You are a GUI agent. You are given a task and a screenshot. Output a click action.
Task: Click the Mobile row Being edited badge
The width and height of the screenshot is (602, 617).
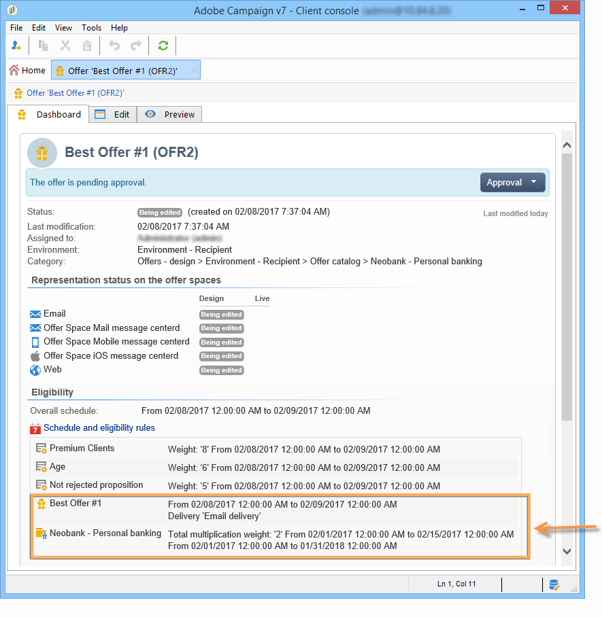point(222,342)
